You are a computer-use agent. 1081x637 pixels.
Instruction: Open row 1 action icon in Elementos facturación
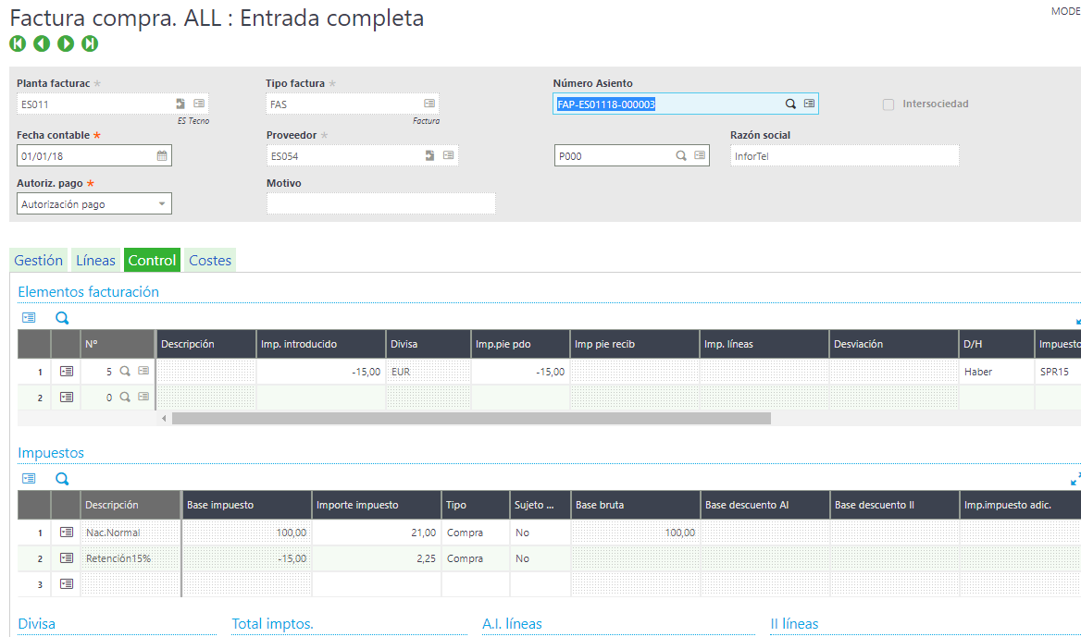tap(67, 371)
